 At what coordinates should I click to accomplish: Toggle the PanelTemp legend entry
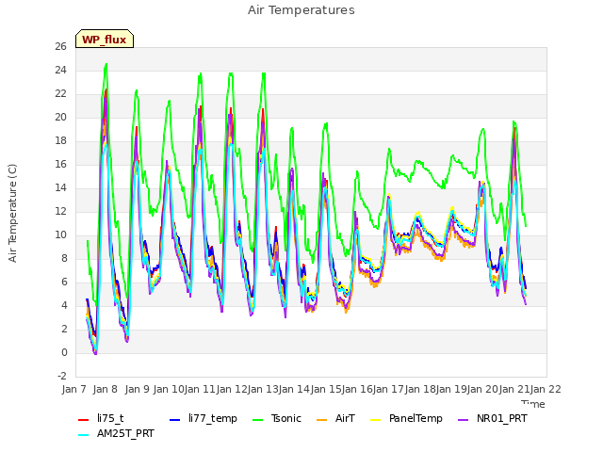406,418
